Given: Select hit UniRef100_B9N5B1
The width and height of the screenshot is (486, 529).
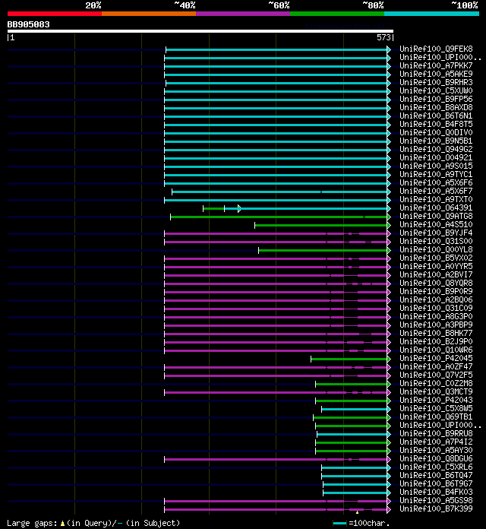Looking at the screenshot, I should point(436,141).
